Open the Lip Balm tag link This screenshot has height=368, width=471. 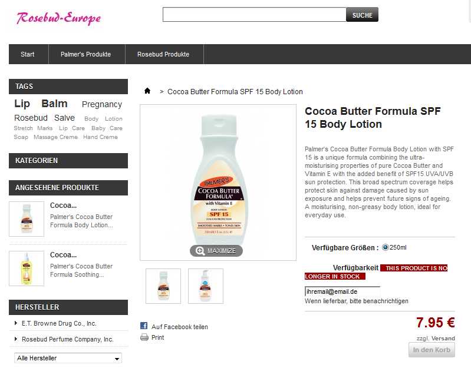point(41,104)
